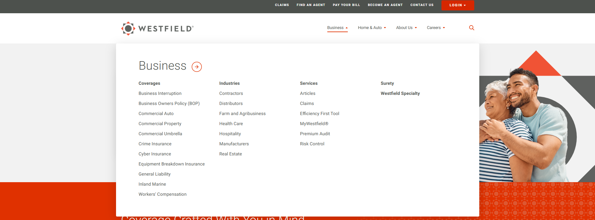
Task: Click the Westfield logo
Action: click(x=157, y=28)
